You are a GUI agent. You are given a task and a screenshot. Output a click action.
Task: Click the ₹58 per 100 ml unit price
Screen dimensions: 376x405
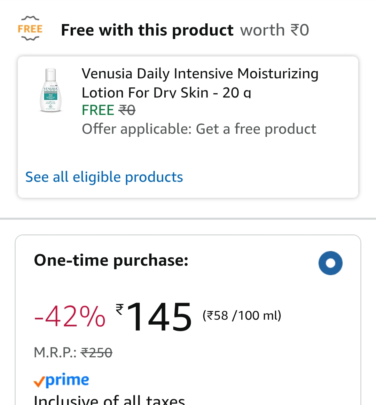click(242, 316)
